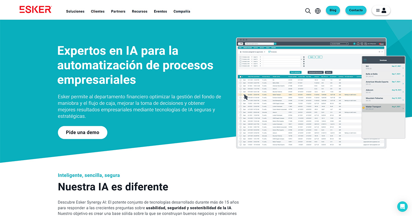Open the Partners menu
This screenshot has height=216, width=412.
pos(118,11)
